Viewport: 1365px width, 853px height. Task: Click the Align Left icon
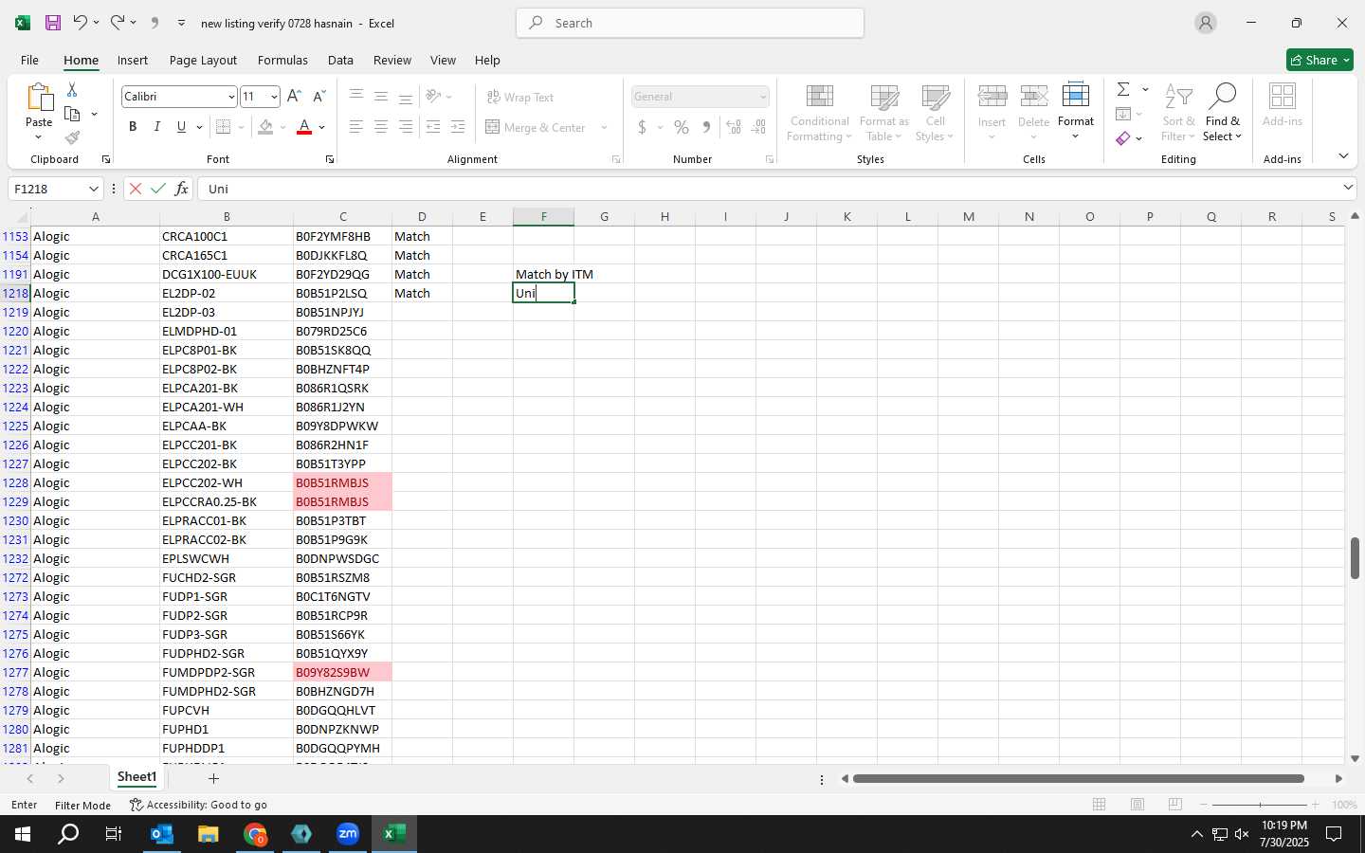tap(355, 127)
